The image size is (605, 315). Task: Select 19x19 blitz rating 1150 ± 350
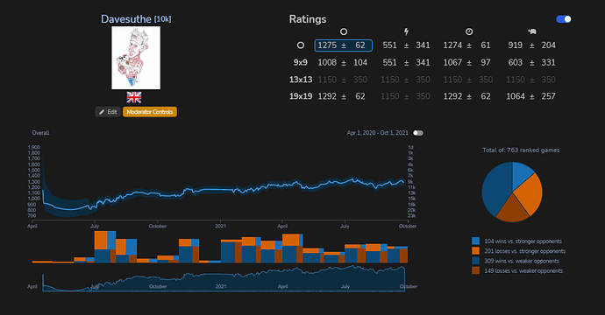coord(406,96)
